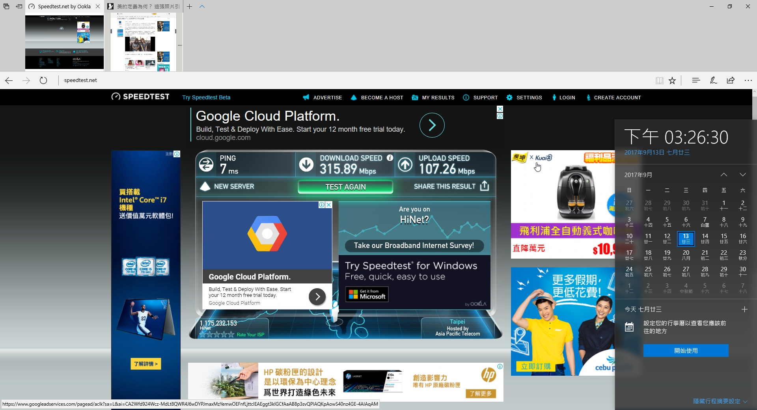757x410 pixels.
Task: Click the 2017年9月 month header
Action: pos(638,175)
